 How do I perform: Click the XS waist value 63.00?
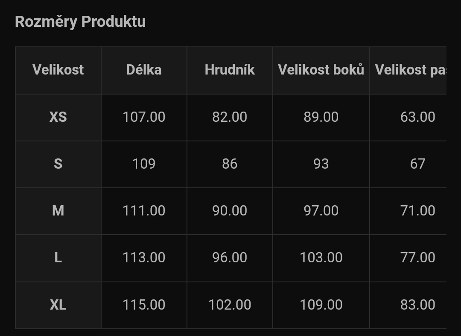point(417,117)
